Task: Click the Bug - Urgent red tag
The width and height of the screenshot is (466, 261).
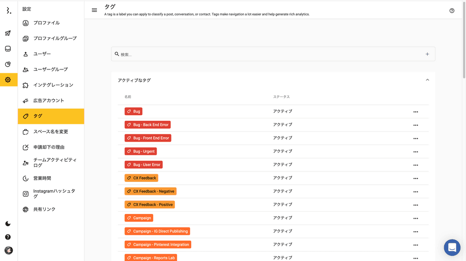Action: [x=141, y=151]
